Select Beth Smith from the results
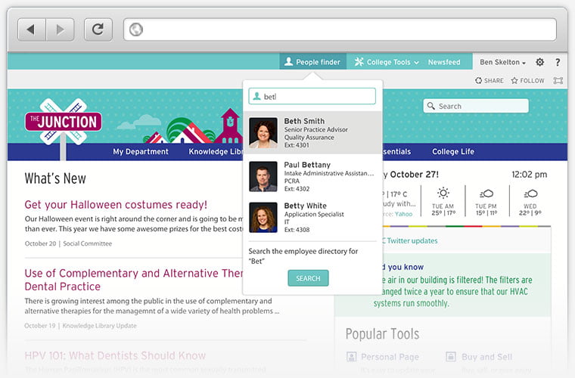The height and width of the screenshot is (378, 575). click(312, 132)
